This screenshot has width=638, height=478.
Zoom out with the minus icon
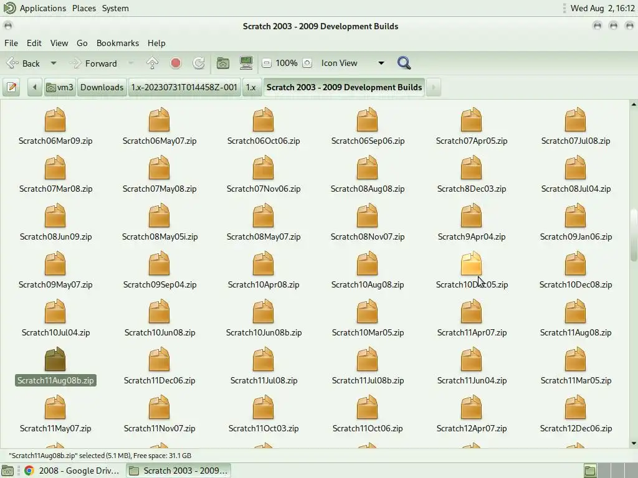tap(267, 63)
